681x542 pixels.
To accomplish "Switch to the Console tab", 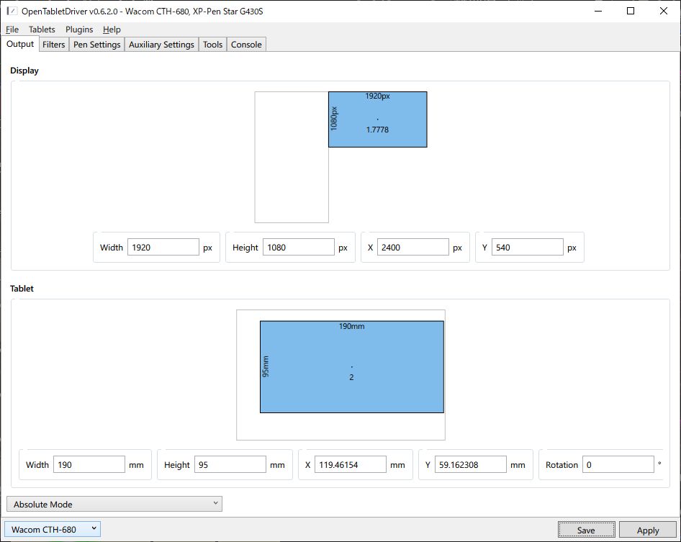I will click(x=246, y=45).
